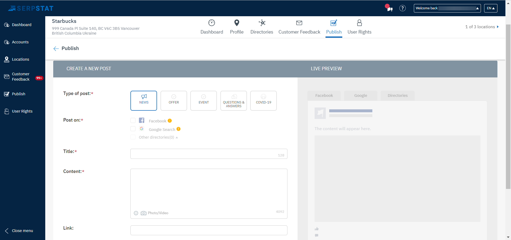511x240 pixels.
Task: Click the person icon above User Rights tab
Action: coord(359,23)
